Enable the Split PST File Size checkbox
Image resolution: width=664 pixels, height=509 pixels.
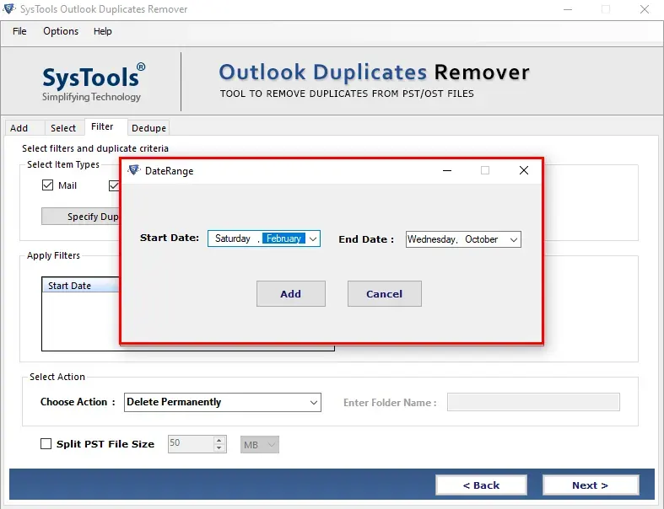(46, 443)
